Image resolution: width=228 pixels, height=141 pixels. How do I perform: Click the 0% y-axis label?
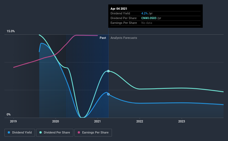point(9,114)
